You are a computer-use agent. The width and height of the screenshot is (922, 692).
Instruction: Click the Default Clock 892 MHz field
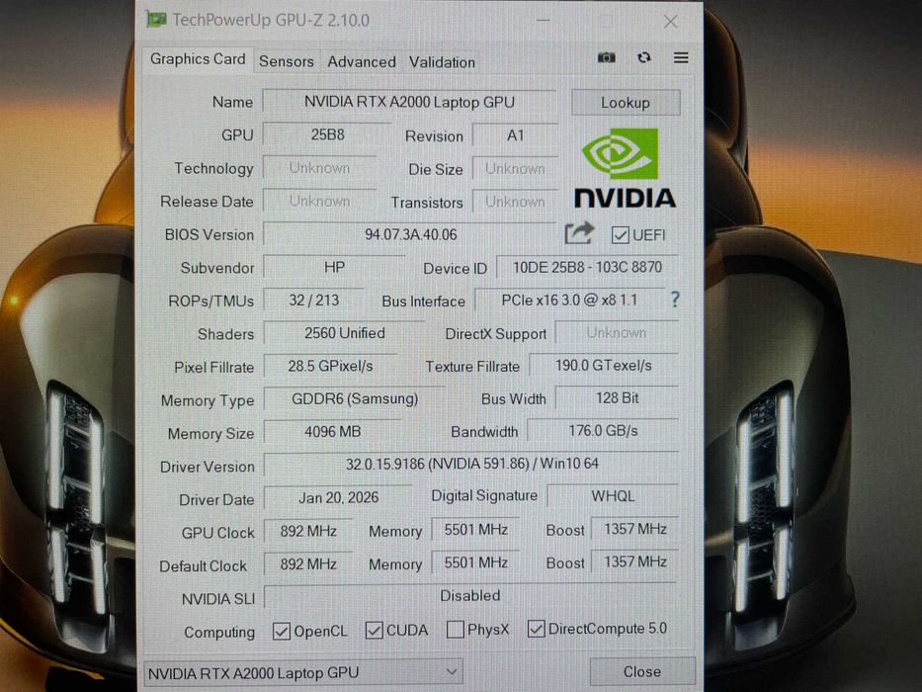(308, 564)
